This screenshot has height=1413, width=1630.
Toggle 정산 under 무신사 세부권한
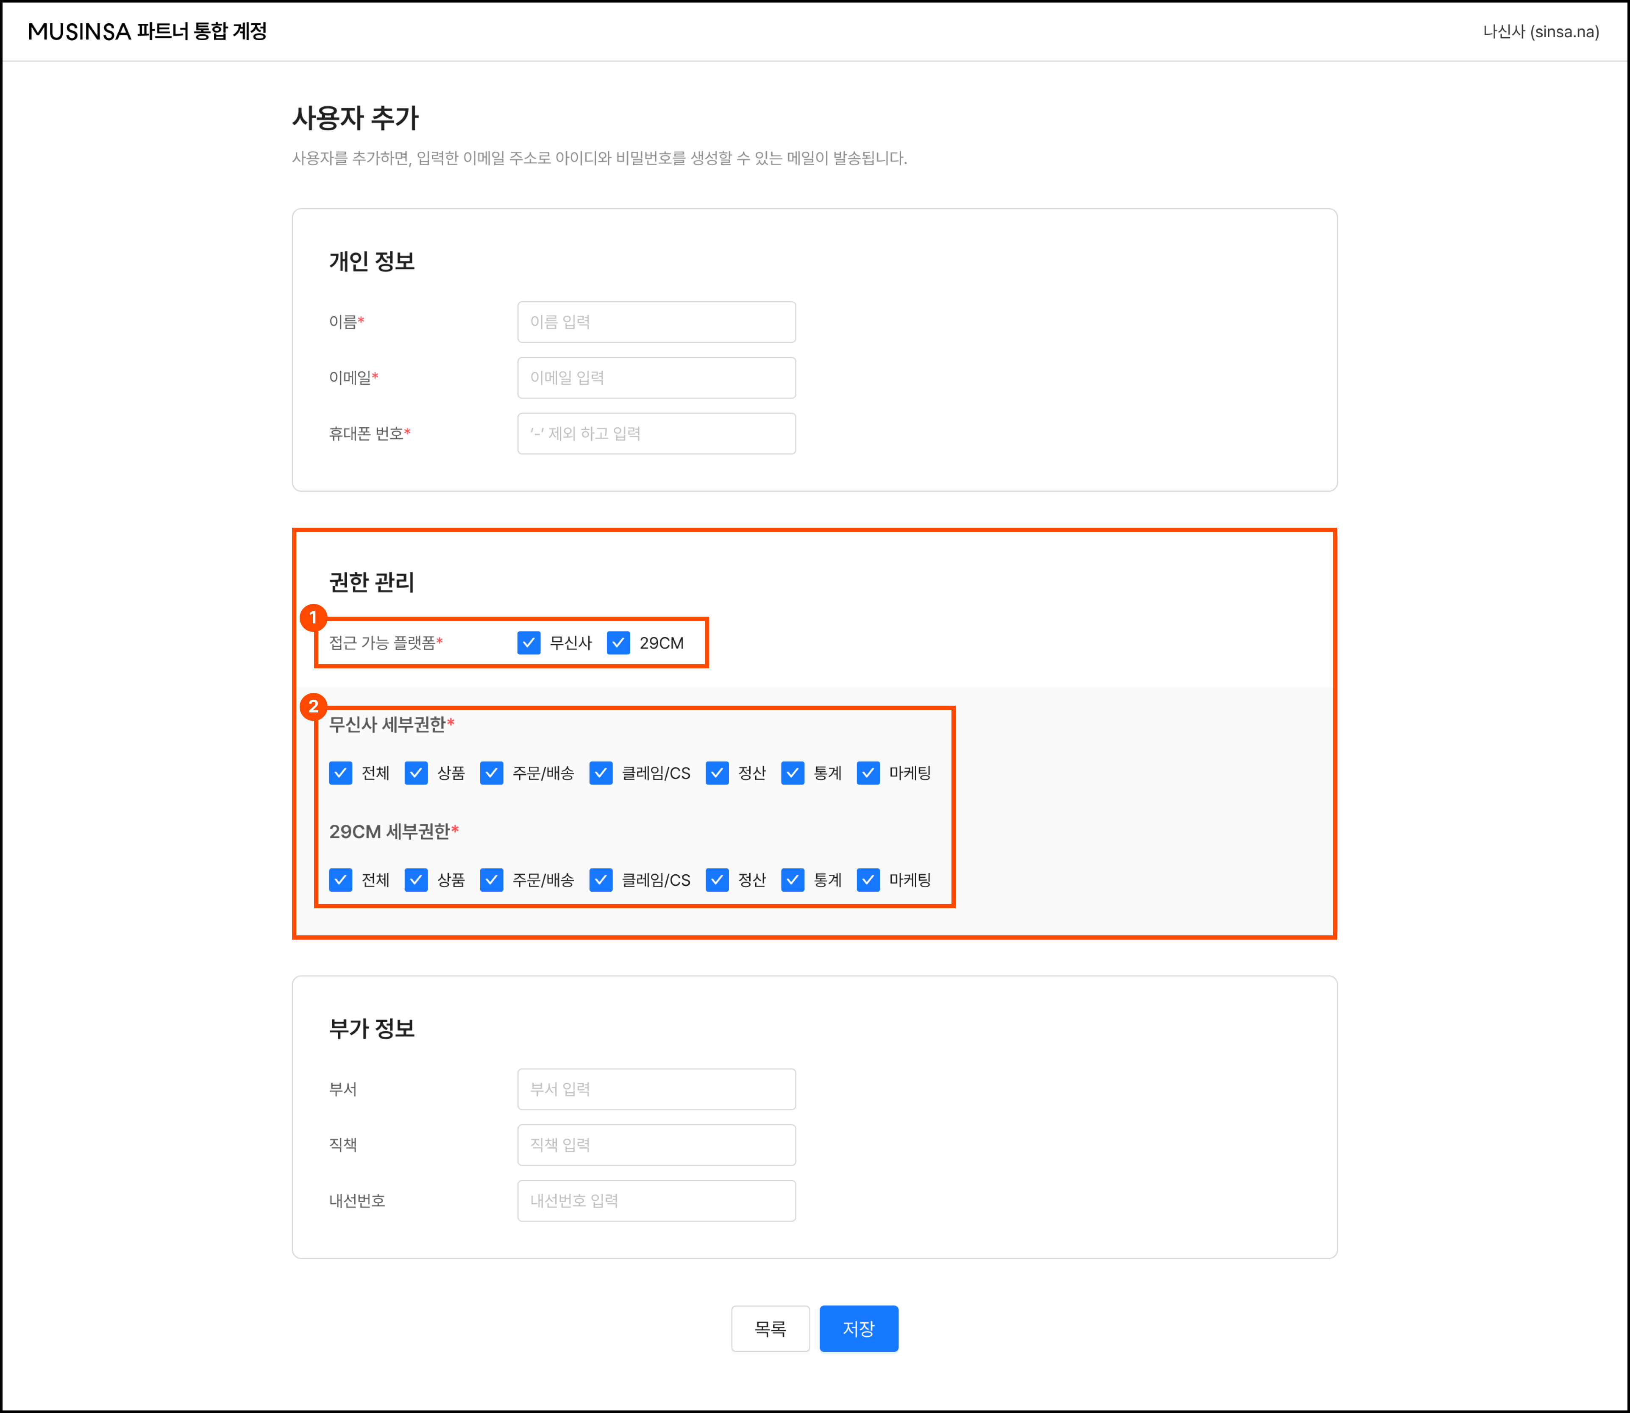pos(717,773)
